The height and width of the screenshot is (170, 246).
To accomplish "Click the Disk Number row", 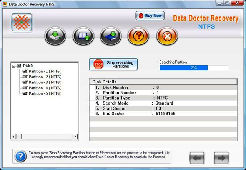I will point(163,88).
